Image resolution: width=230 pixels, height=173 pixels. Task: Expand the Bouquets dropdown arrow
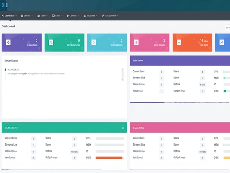point(97,16)
